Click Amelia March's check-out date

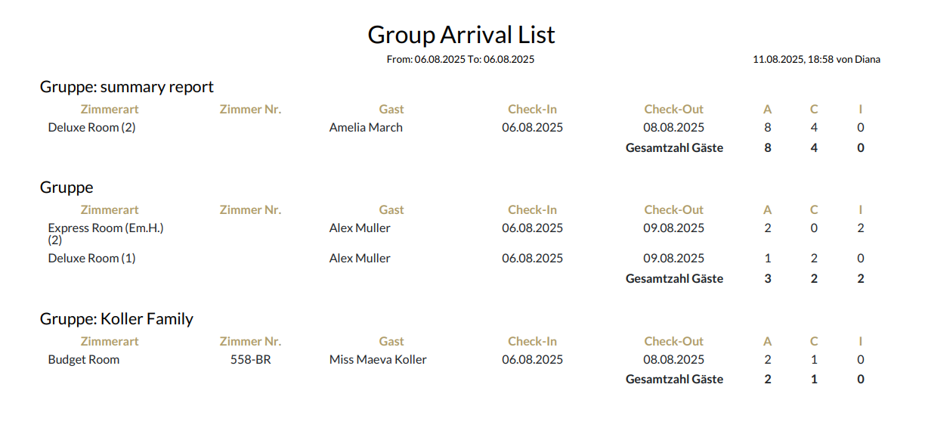(673, 128)
